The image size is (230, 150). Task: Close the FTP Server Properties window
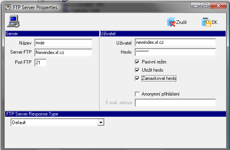(218, 6)
